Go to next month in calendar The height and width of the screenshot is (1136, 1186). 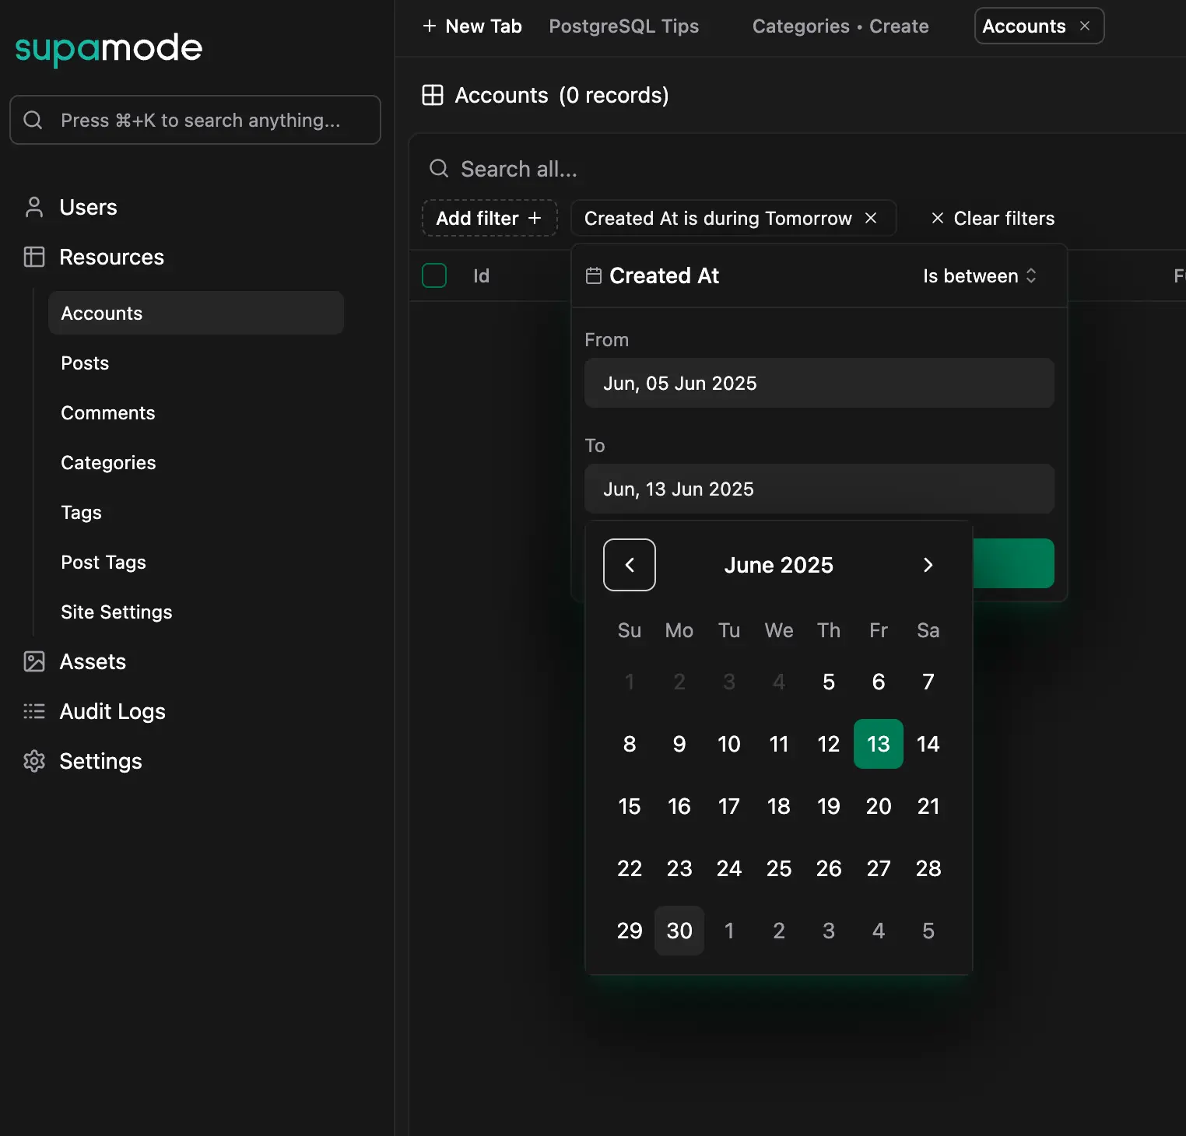pyautogui.click(x=928, y=565)
